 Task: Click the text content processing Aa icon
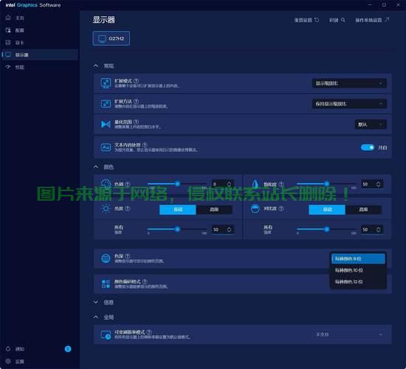[106, 148]
